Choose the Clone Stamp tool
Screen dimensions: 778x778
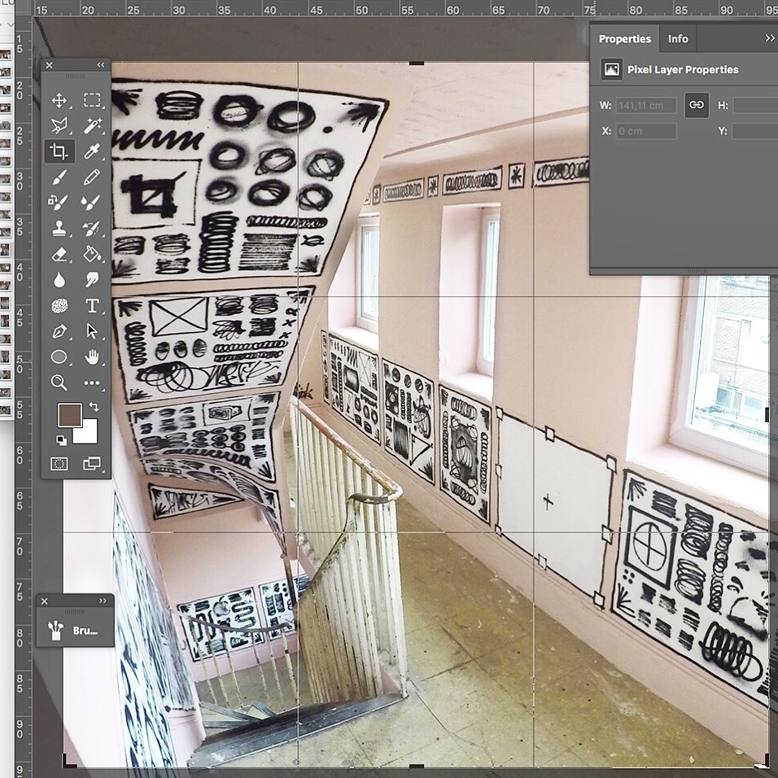pyautogui.click(x=59, y=229)
